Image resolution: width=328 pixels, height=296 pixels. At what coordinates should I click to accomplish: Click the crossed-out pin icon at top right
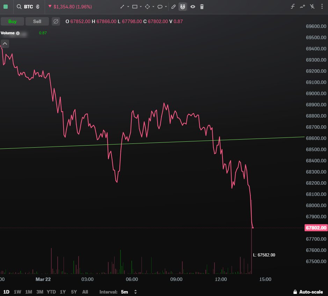coord(312,7)
